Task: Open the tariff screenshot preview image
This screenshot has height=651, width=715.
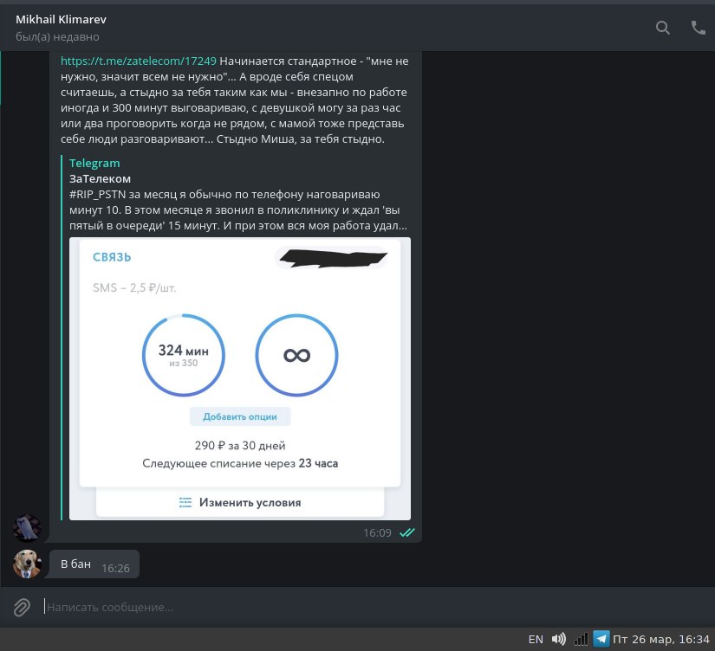Action: click(240, 378)
